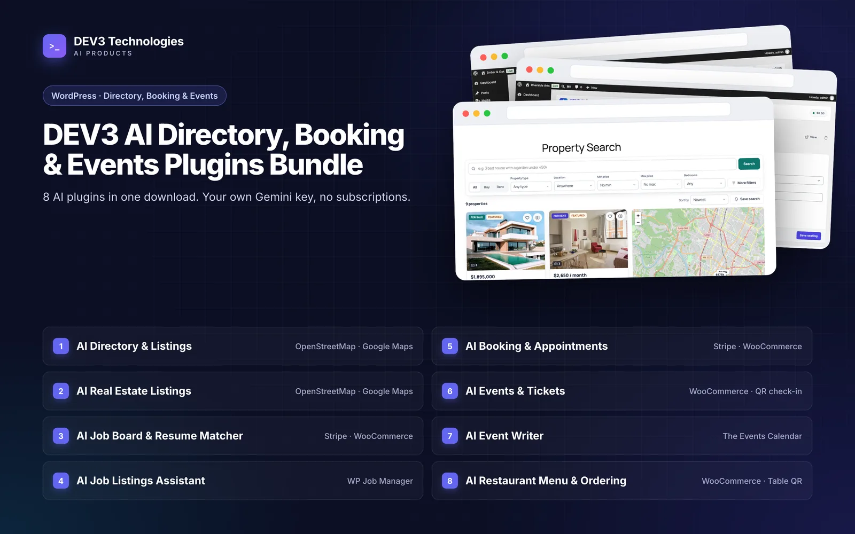This screenshot has width=855, height=534.
Task: Open comments bubble in Riverside Arts admin bar
Action: pyautogui.click(x=577, y=87)
